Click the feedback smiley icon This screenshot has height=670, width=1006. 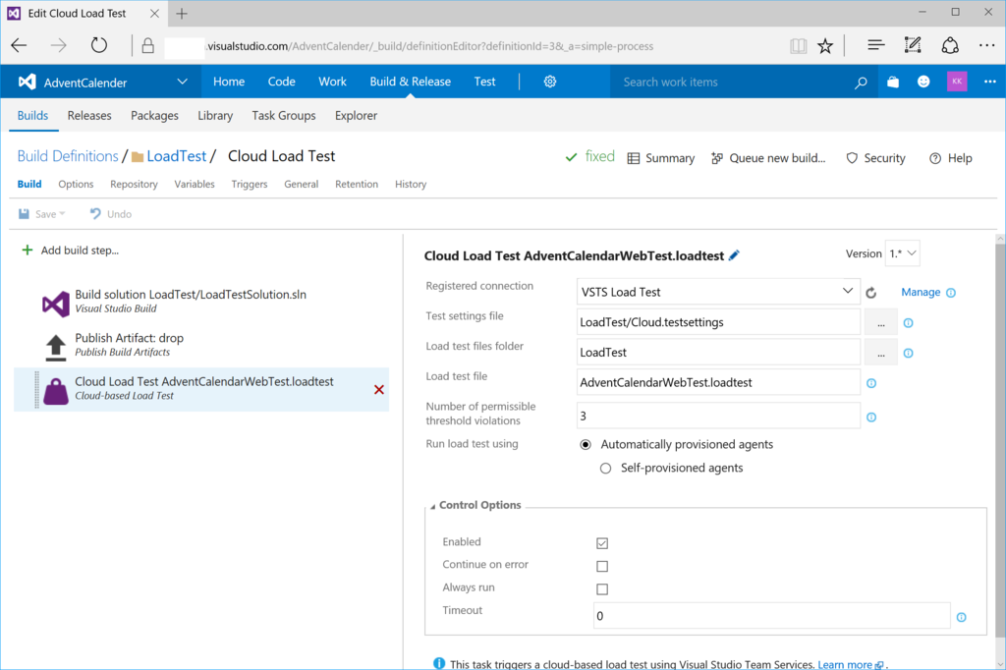[923, 82]
